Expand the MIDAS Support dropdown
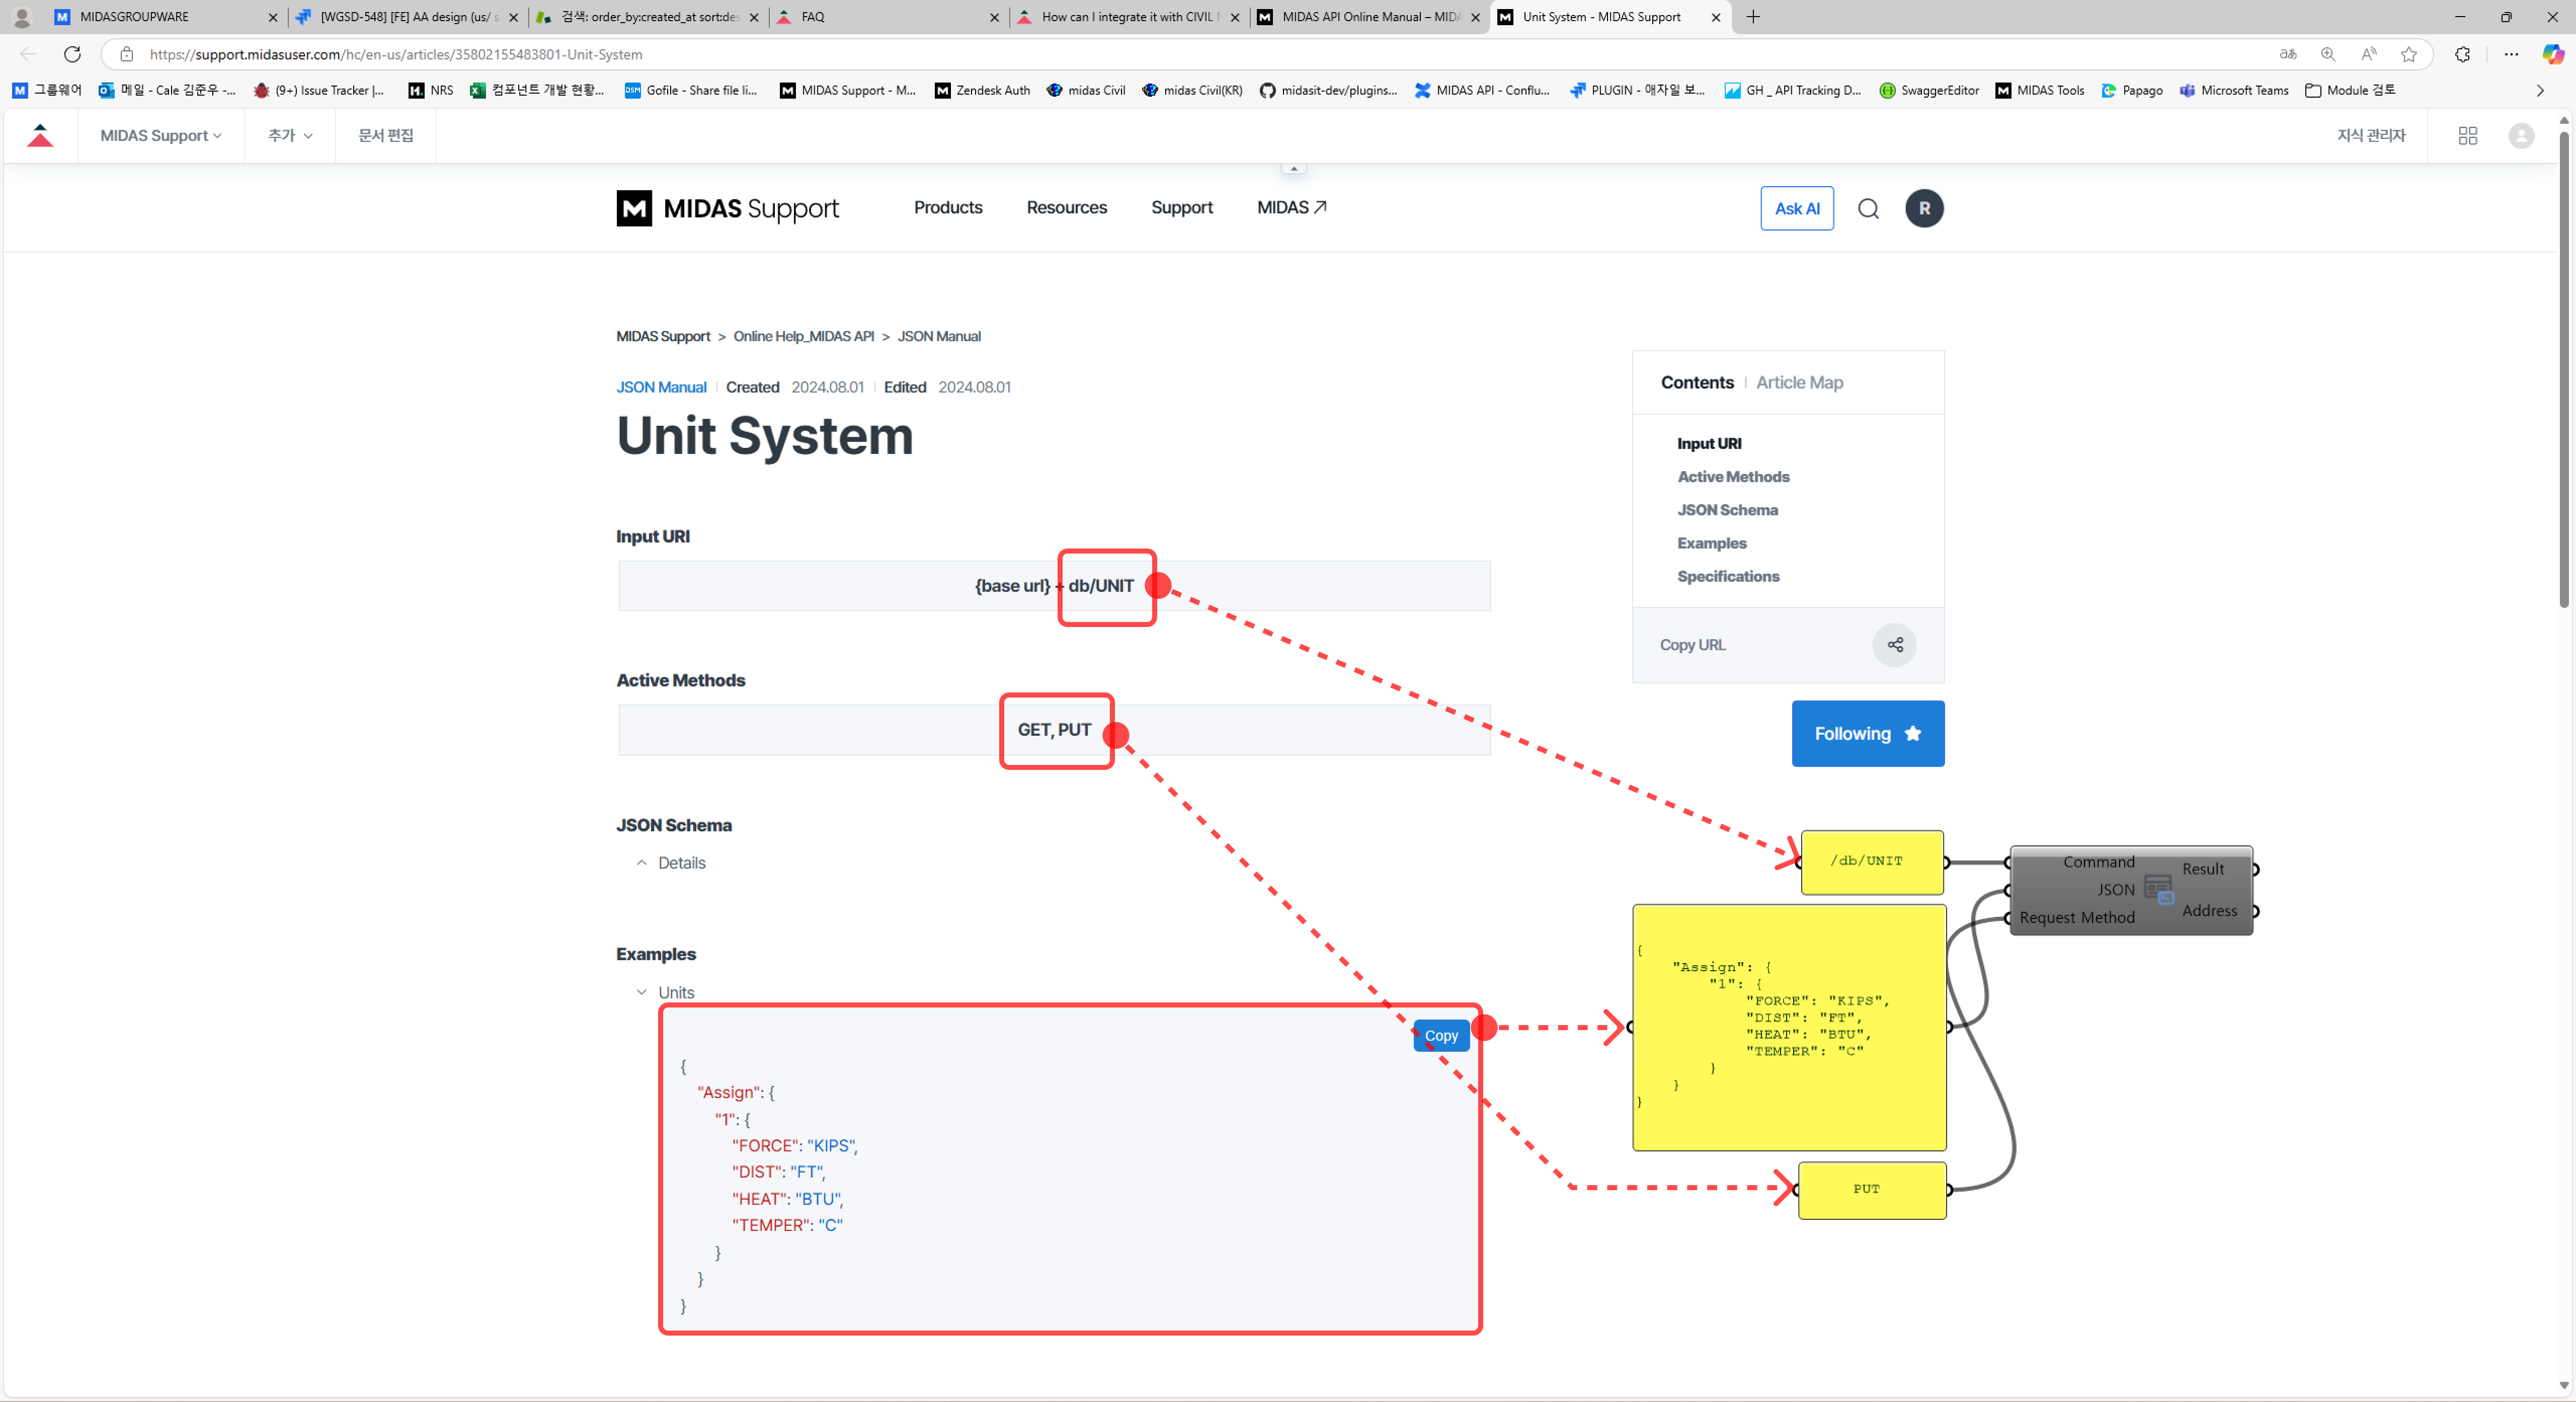Screen dimensions: 2576x1402 coord(161,135)
